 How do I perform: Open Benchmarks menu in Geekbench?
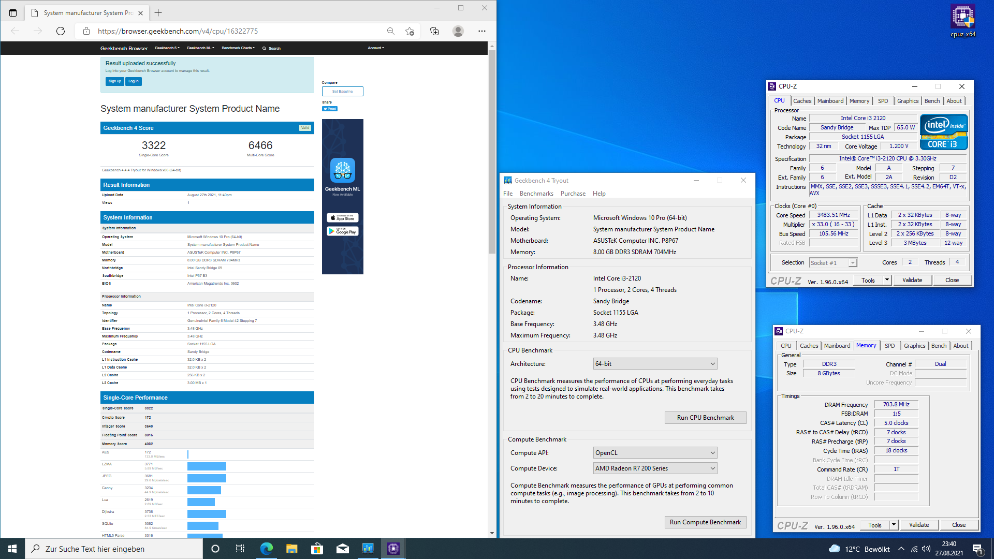click(x=536, y=194)
